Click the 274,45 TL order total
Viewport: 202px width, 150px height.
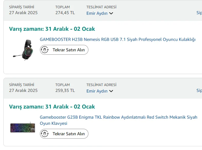point(65,13)
